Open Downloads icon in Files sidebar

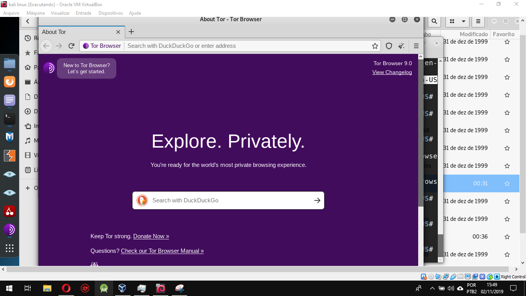[28, 111]
